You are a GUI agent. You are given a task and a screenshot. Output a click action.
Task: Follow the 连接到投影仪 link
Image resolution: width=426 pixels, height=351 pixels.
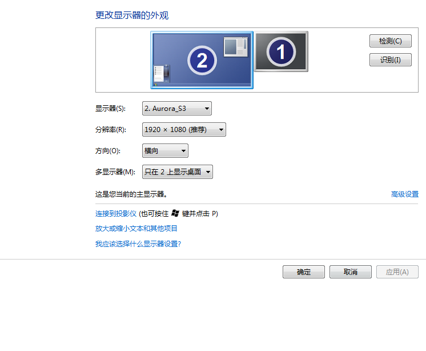click(x=116, y=214)
